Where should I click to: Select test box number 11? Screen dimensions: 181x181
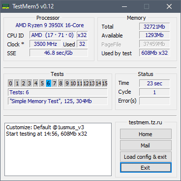click(x=80, y=83)
